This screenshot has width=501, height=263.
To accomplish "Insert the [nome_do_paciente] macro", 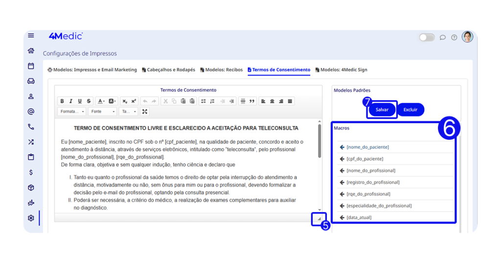I will point(367,147).
